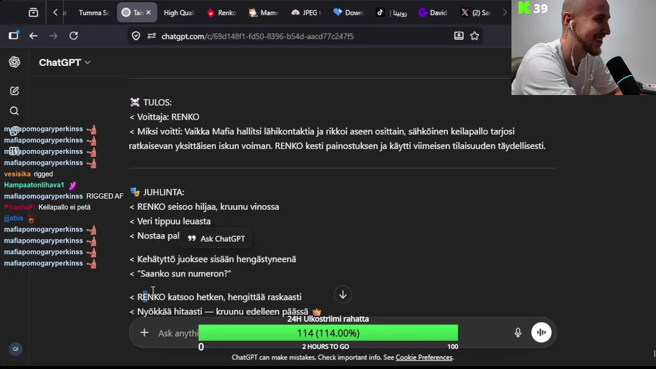656x369 pixels.
Task: Click the ChatGPT logo in sidebar
Action: [x=14, y=62]
